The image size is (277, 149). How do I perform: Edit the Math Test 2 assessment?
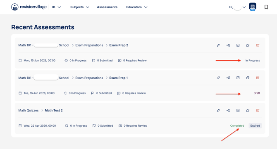[218, 110]
